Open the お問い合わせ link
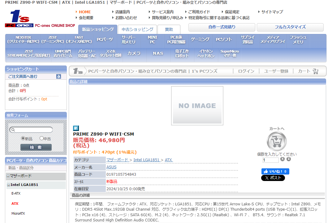Viewport: 332px width, 223px height. 126,18
